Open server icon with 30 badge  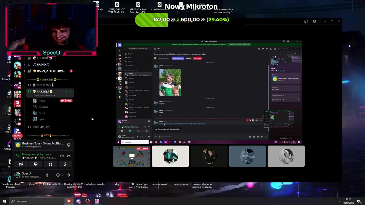click(x=17, y=122)
